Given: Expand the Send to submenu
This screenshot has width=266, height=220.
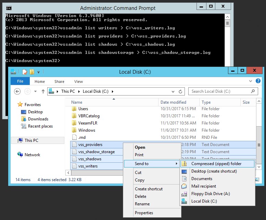Looking at the screenshot, I should coord(152,164).
